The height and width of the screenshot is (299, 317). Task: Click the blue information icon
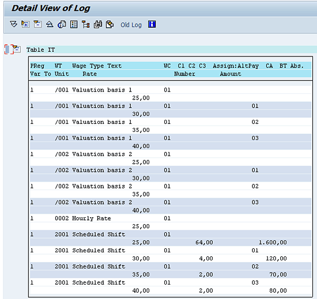click(x=152, y=24)
